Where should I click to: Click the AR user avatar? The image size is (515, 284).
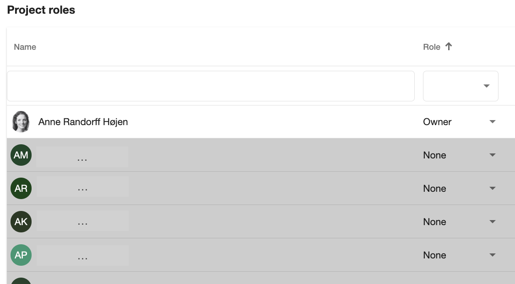click(21, 189)
